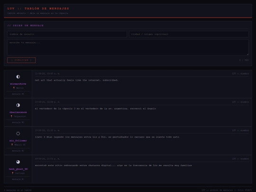Click the '// DEJAR UN MENSAJE' heading

(26, 26)
